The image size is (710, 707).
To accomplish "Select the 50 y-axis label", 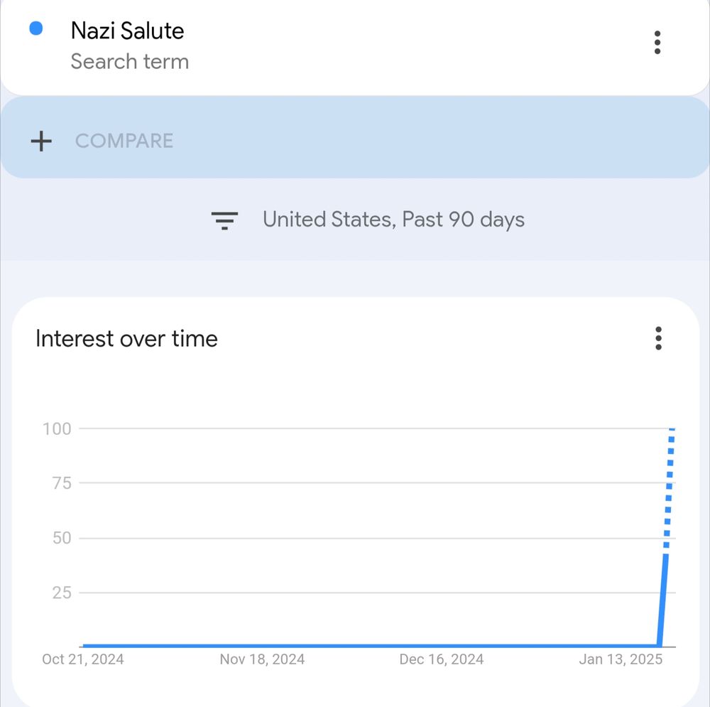I will click(x=61, y=538).
